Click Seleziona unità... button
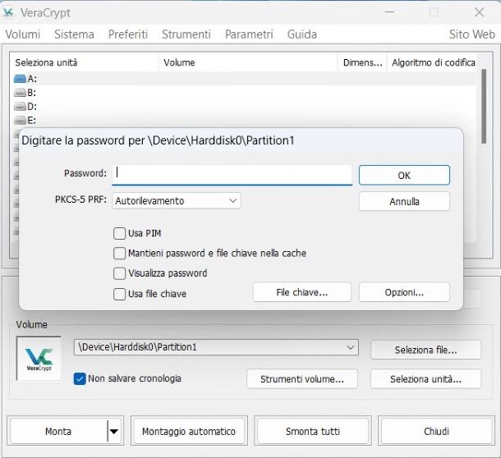Screen dimensions: 501x458 pos(425,378)
